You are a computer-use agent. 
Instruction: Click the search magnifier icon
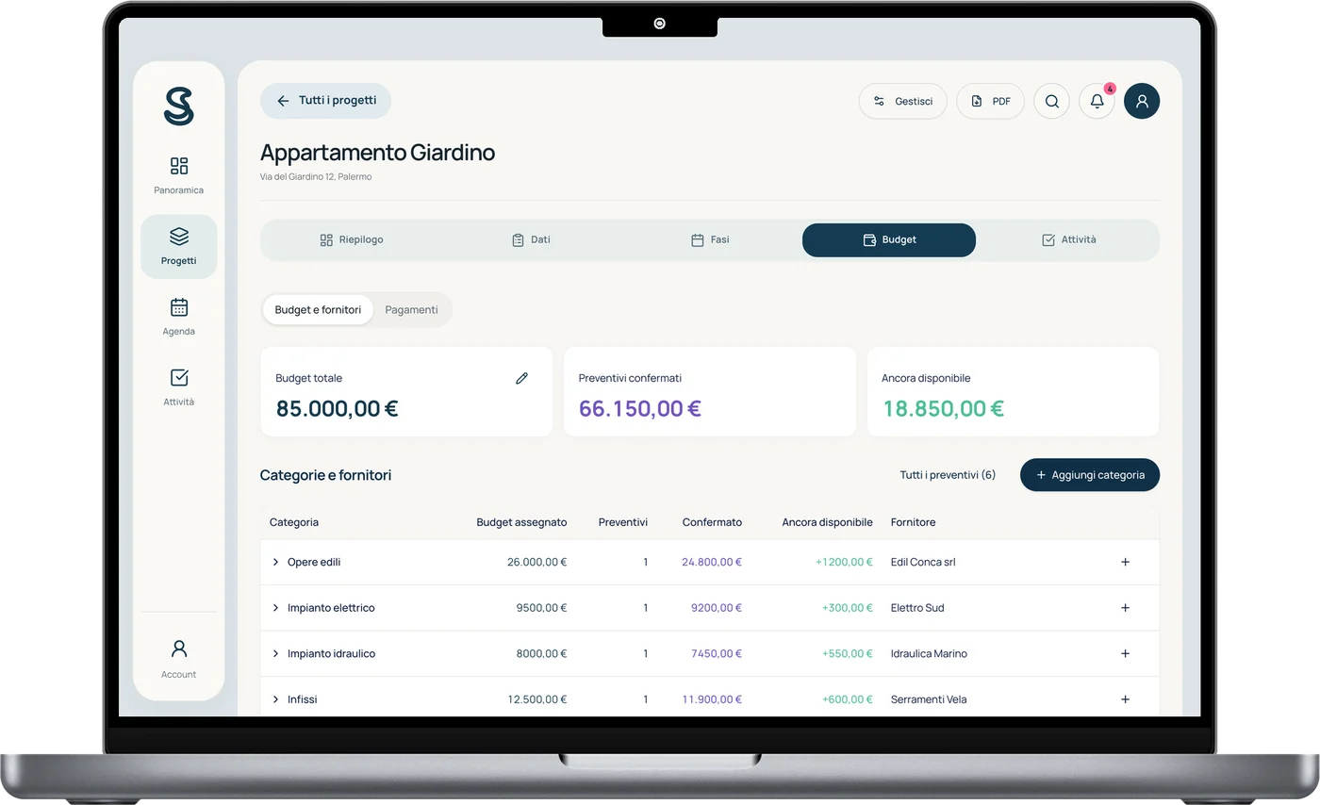tap(1052, 102)
